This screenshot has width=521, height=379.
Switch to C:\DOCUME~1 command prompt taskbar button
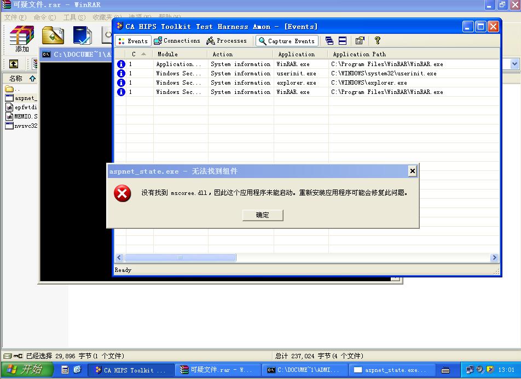(x=305, y=370)
